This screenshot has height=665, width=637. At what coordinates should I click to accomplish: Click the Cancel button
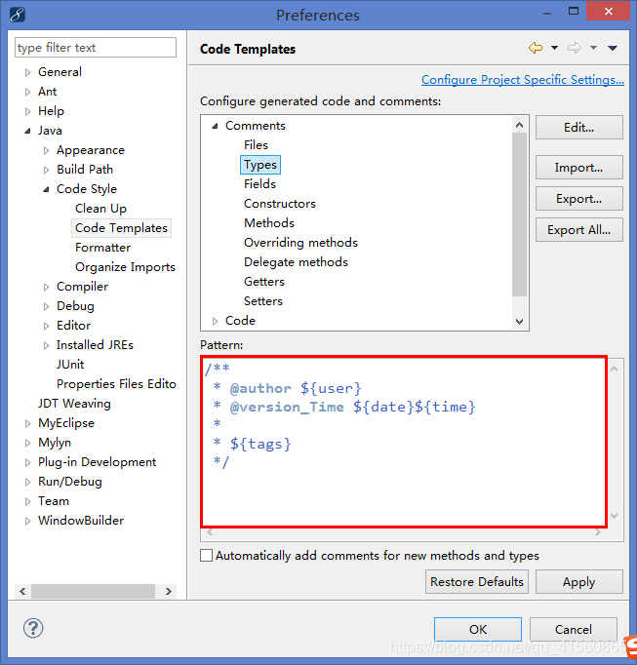click(x=574, y=629)
